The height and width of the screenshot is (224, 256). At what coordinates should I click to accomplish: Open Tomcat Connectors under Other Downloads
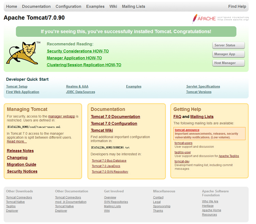tap(19, 198)
